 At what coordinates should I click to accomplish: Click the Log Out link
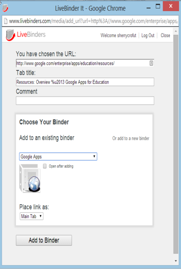pos(148,36)
